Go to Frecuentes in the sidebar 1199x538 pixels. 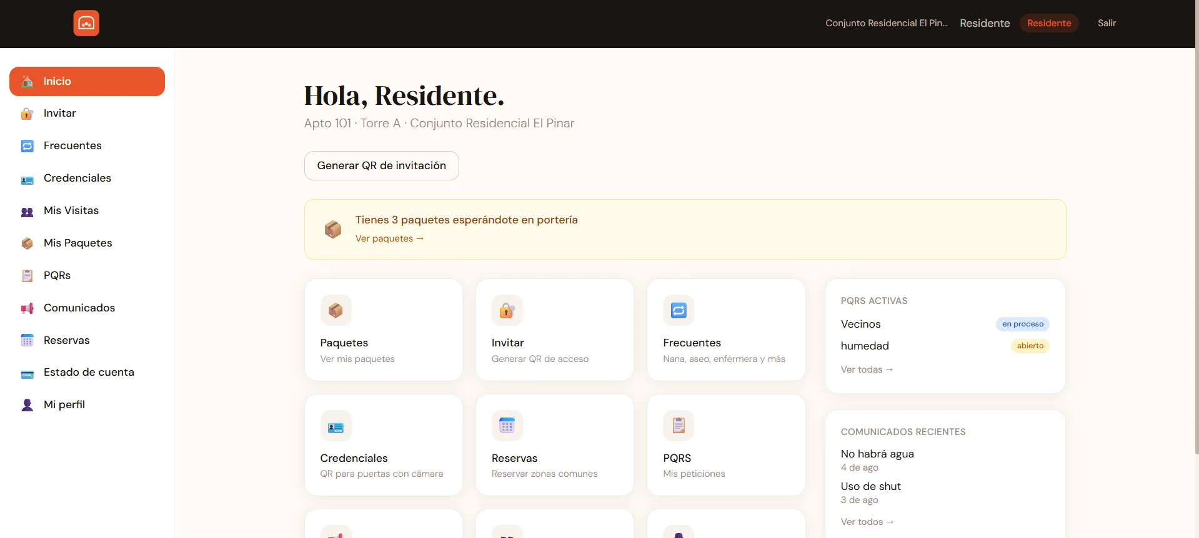[87, 146]
